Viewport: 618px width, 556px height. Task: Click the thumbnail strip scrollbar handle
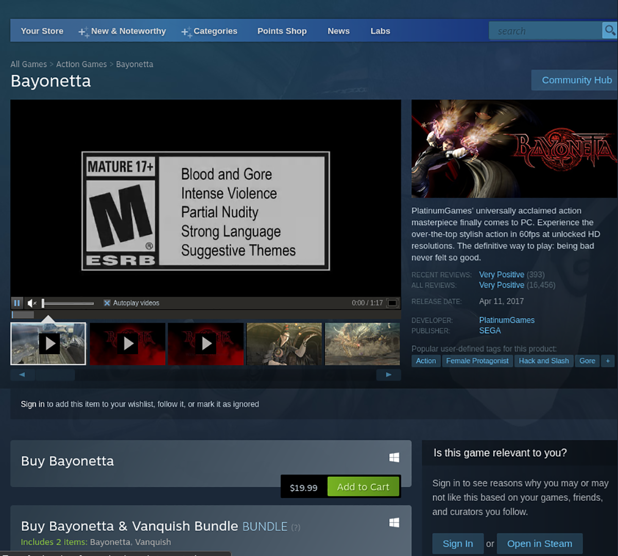(56, 375)
